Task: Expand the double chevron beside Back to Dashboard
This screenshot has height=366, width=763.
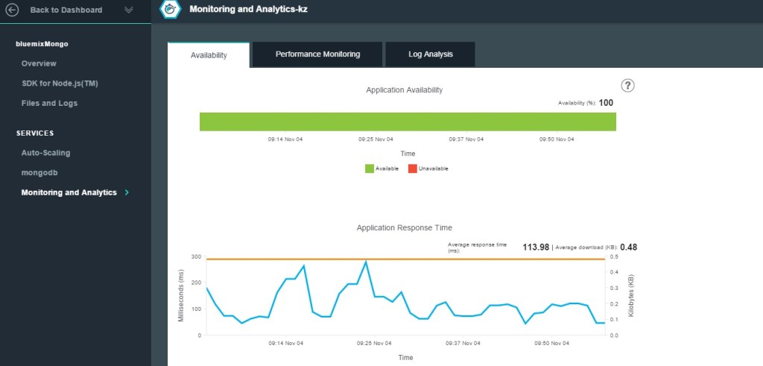Action: pyautogui.click(x=129, y=10)
